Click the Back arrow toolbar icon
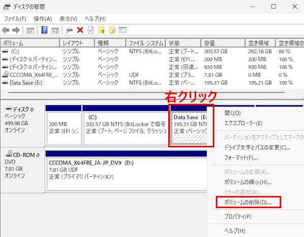The height and width of the screenshot is (237, 304). (x=6, y=30)
